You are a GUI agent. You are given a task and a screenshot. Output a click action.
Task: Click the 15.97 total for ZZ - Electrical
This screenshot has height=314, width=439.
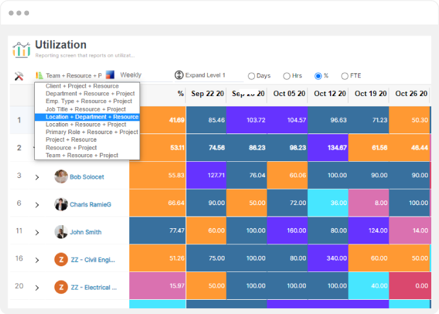click(x=158, y=286)
